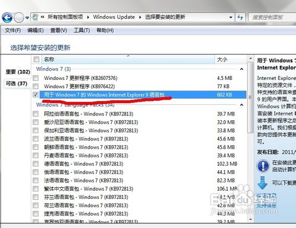The image size is (296, 228).
Task: Collapse the Windows 7 Language Packs group
Action: [242, 105]
